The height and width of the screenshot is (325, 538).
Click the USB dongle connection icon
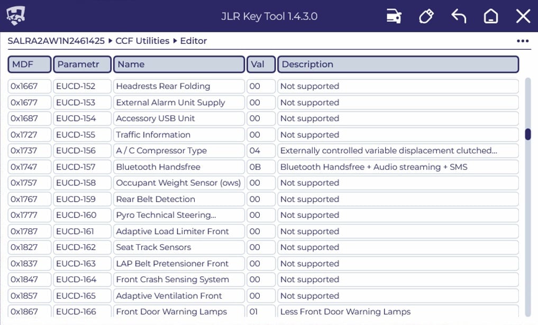tap(426, 16)
